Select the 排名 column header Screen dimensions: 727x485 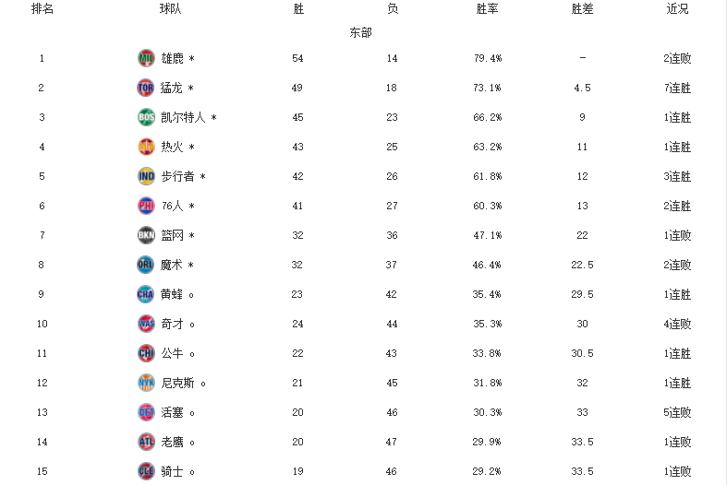[42, 9]
